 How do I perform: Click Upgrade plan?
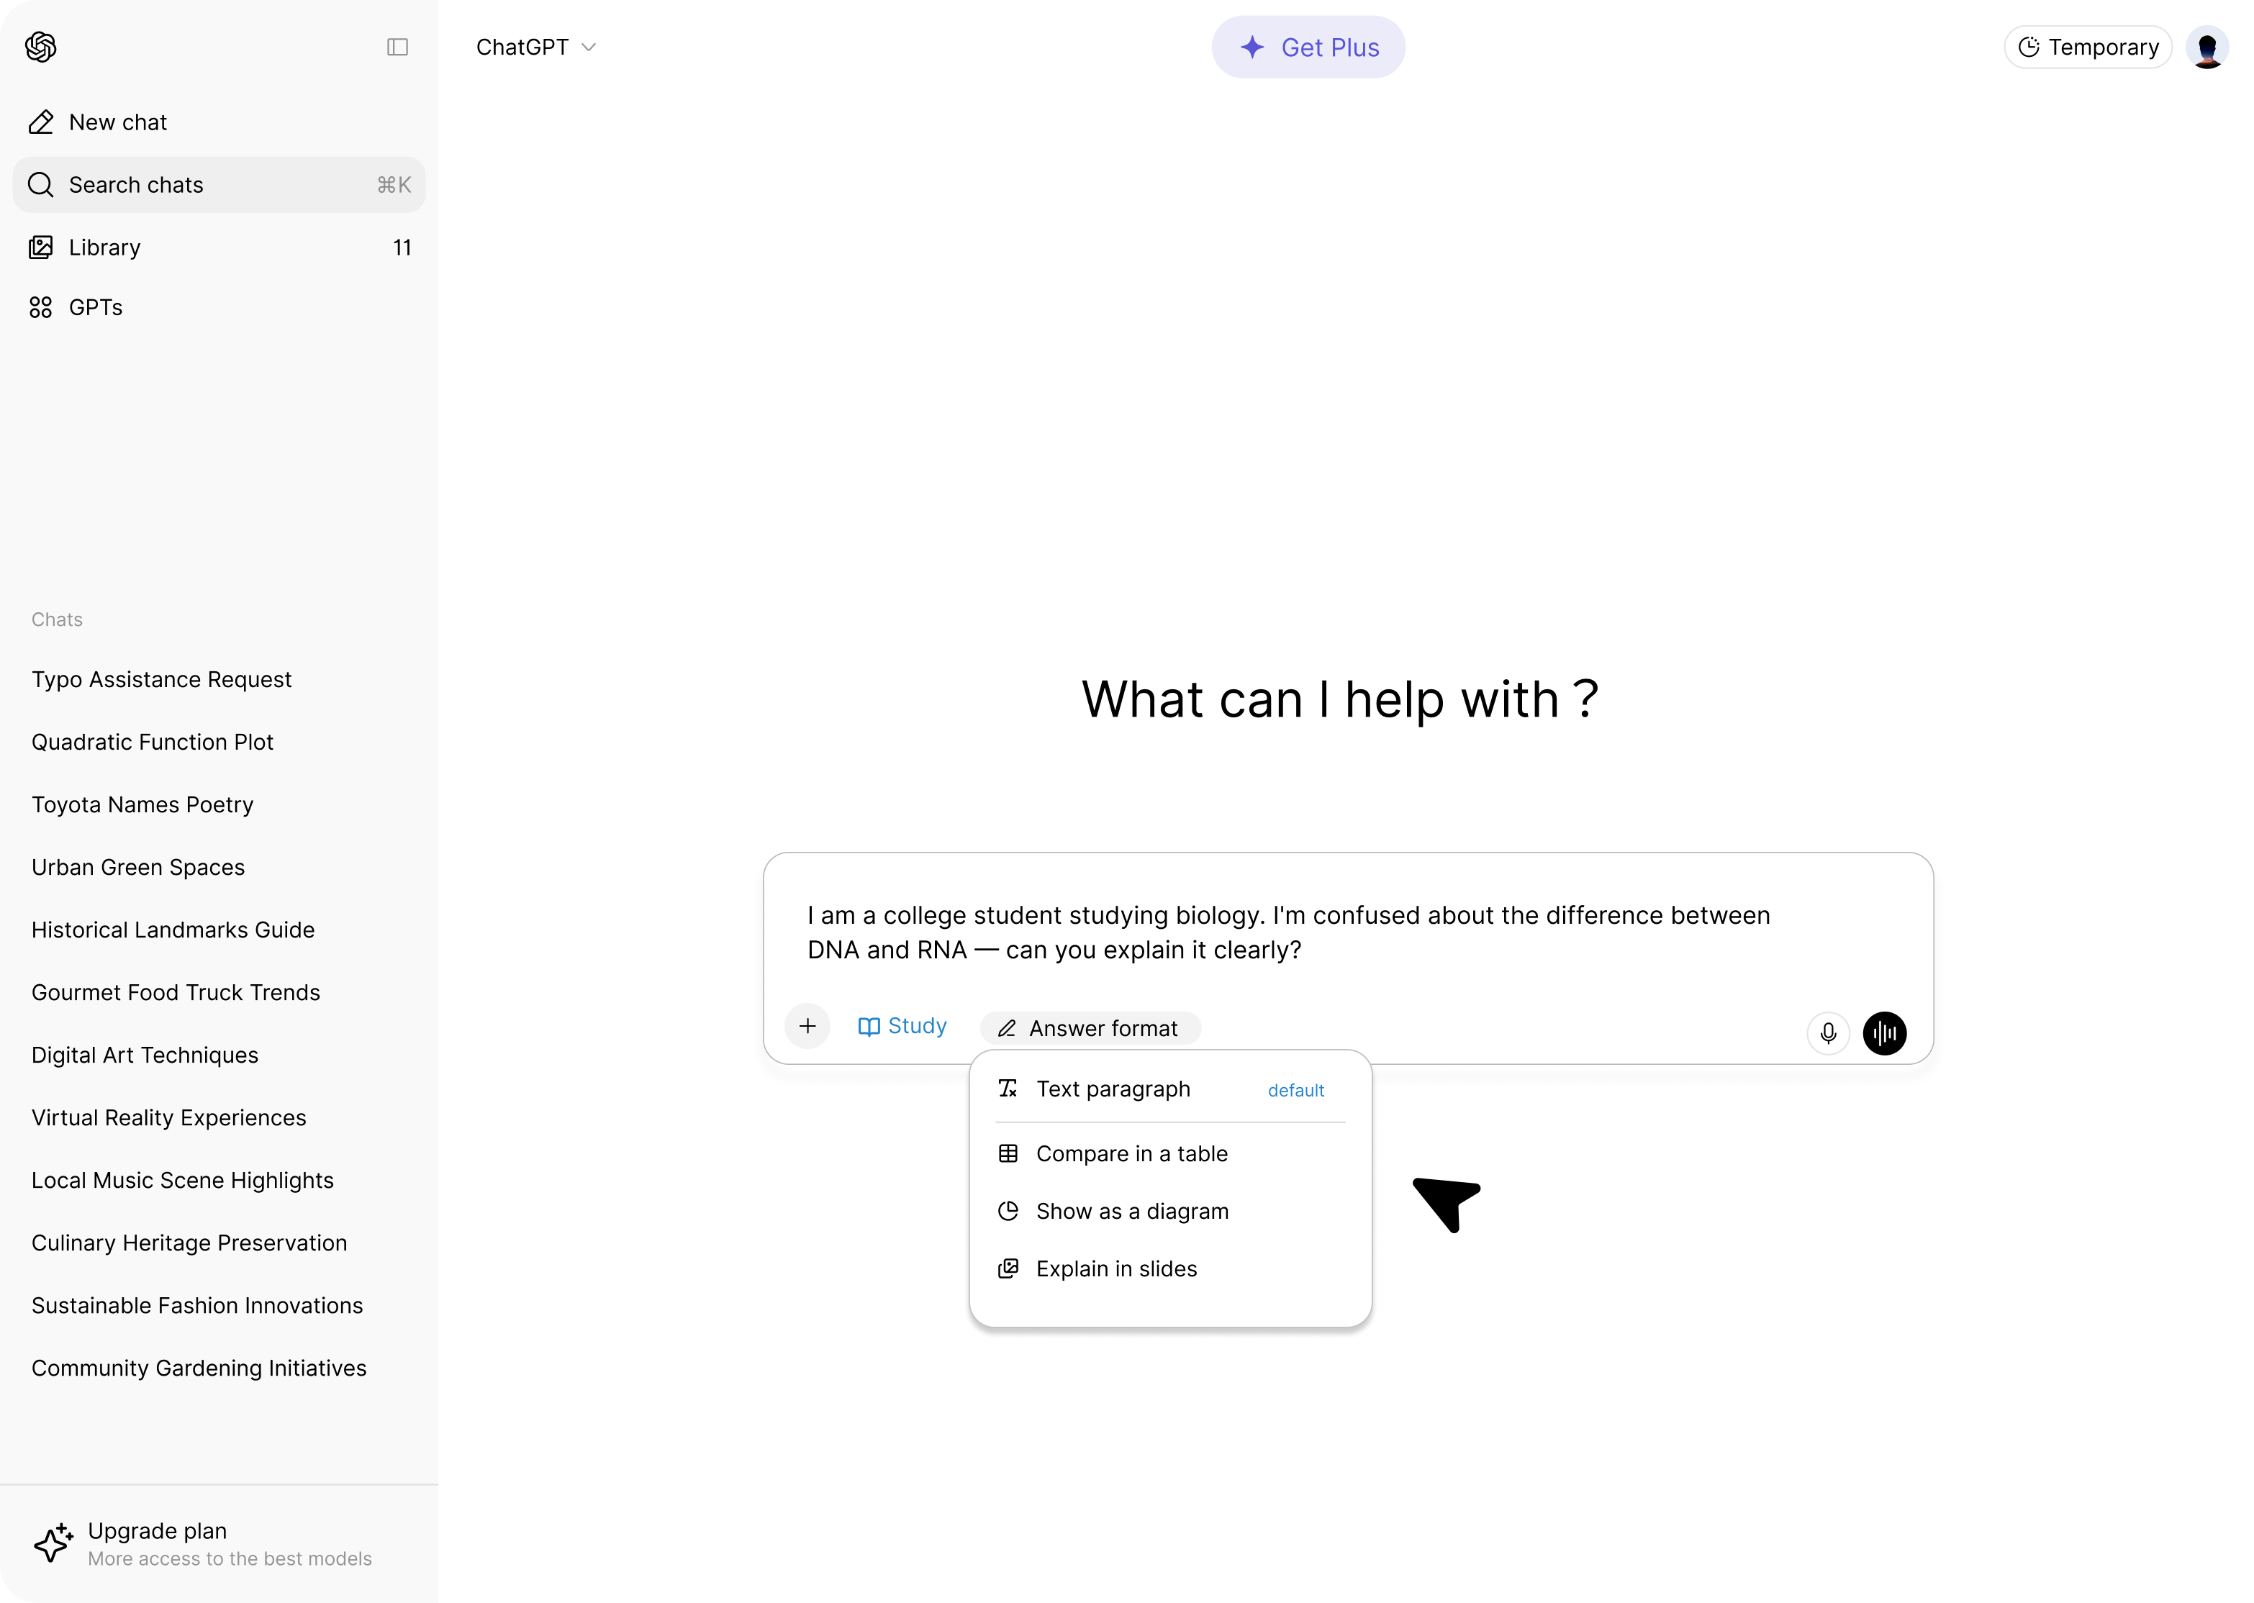[x=219, y=1544]
